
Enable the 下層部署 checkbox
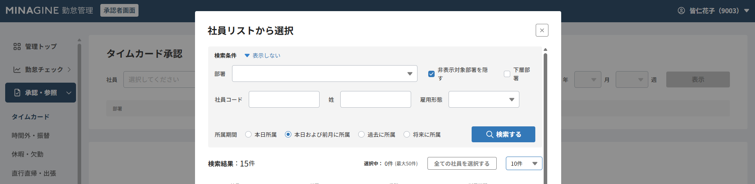click(507, 74)
